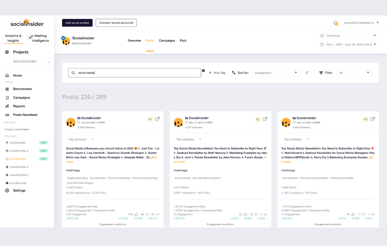387x246 pixels.
Task: Open post #1 external link icon
Action: 157,119
